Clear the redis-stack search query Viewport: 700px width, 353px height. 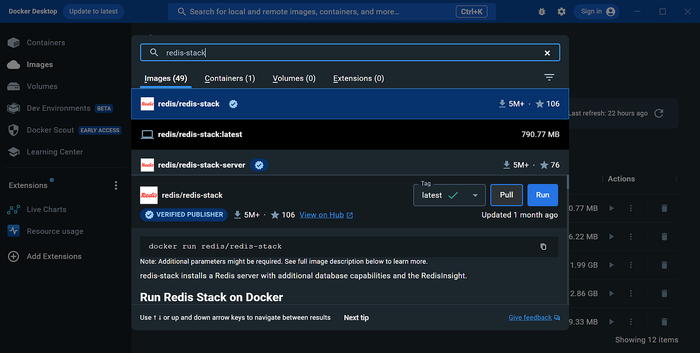click(x=547, y=52)
